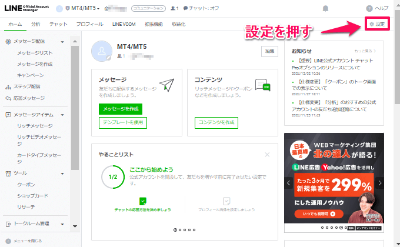Switch to the 分析 tab
The image size is (400, 247).
(x=36, y=24)
